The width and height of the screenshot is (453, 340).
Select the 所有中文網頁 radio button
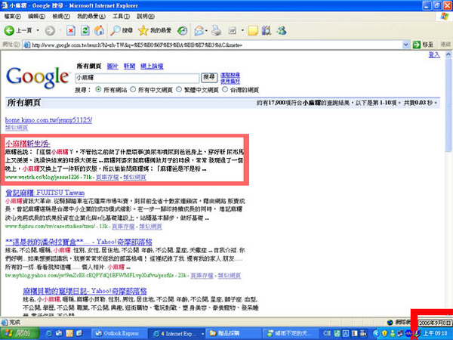tap(133, 89)
